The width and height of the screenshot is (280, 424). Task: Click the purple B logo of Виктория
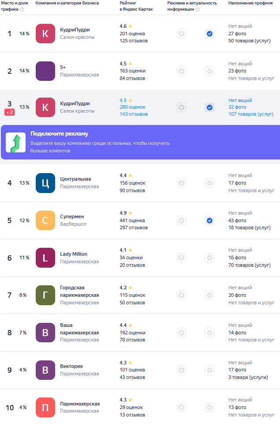coord(45,370)
